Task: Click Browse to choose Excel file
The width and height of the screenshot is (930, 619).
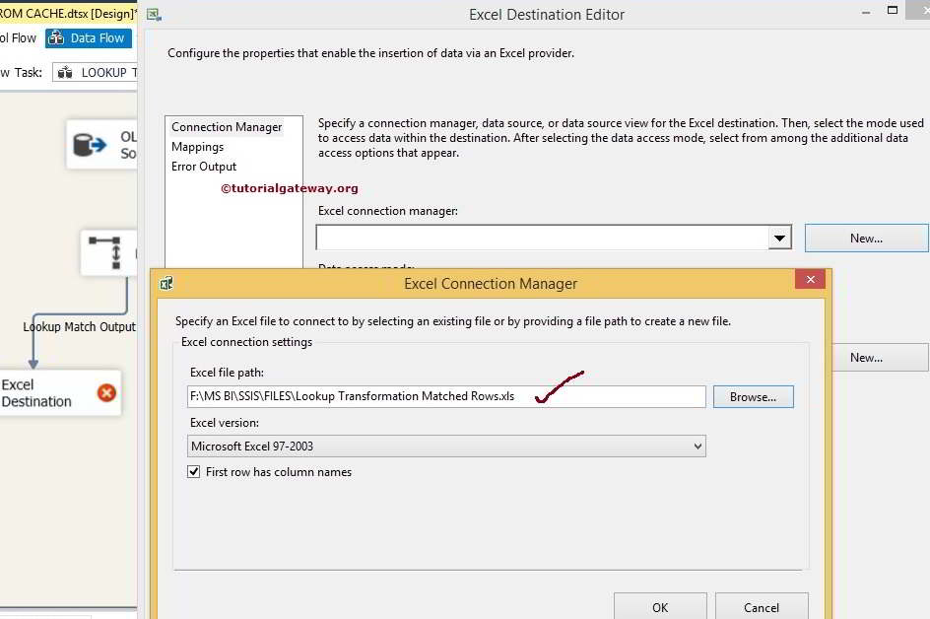Action: point(753,396)
